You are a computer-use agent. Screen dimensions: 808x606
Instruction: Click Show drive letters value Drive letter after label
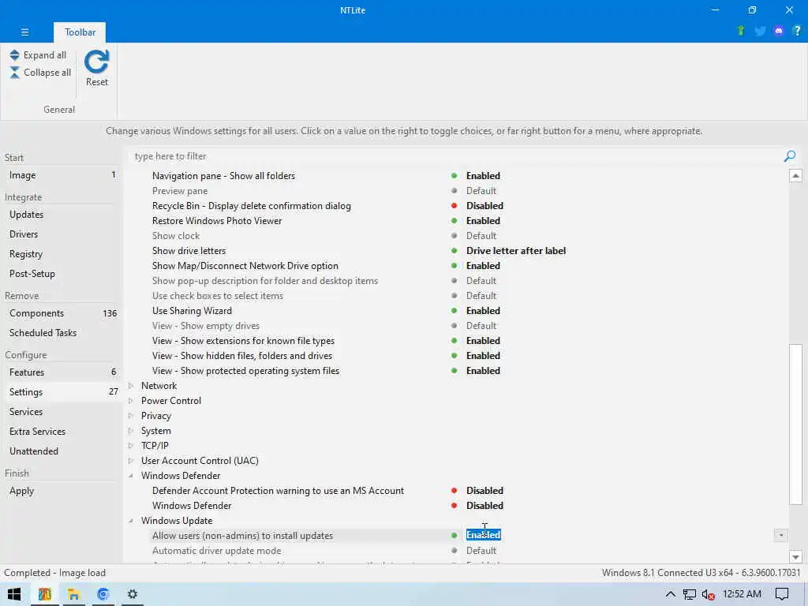516,251
